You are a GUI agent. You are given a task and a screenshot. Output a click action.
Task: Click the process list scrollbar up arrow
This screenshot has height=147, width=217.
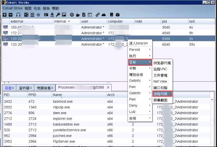212,100
